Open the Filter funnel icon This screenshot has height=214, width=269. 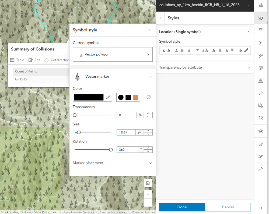[x=261, y=30]
